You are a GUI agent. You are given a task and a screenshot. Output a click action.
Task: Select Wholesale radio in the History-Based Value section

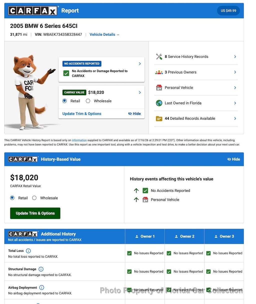[x=34, y=198]
